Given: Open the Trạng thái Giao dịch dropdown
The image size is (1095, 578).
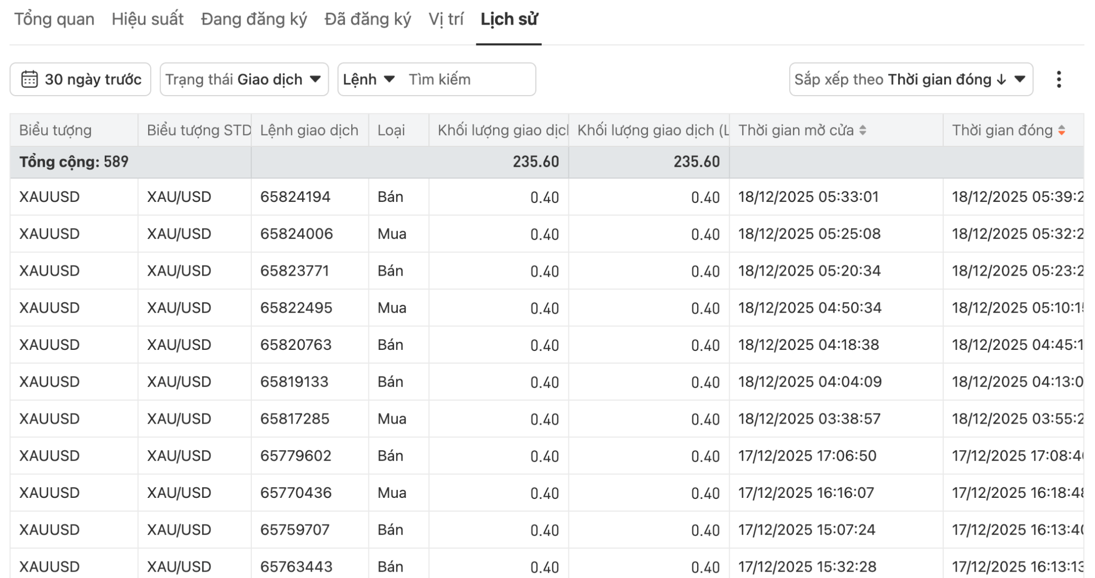Looking at the screenshot, I should coord(244,80).
